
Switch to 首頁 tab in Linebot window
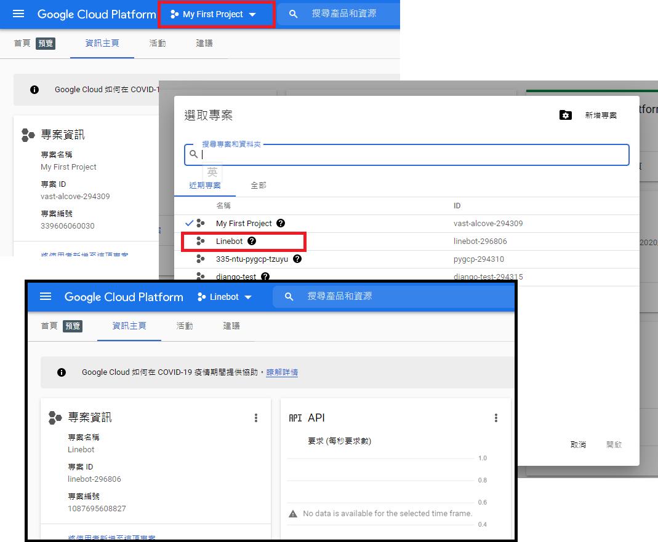49,326
